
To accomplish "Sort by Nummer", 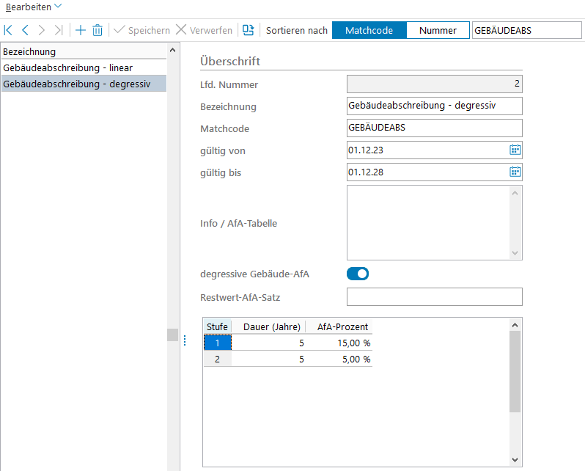I will (x=438, y=30).
